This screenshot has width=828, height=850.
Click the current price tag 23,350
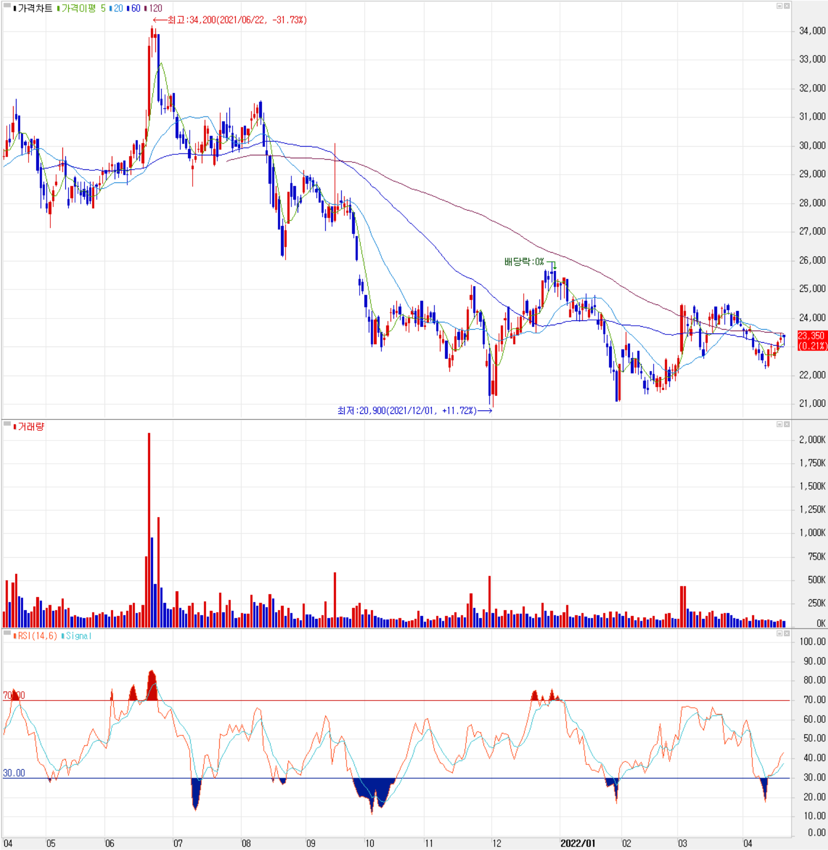click(x=812, y=340)
